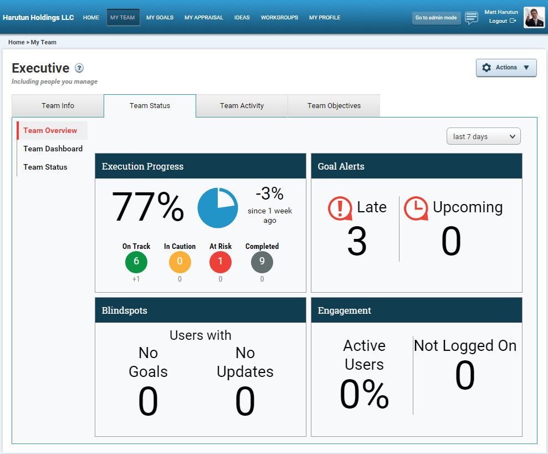This screenshot has width=548, height=454.
Task: Select the Team Status tab
Action: (x=150, y=106)
